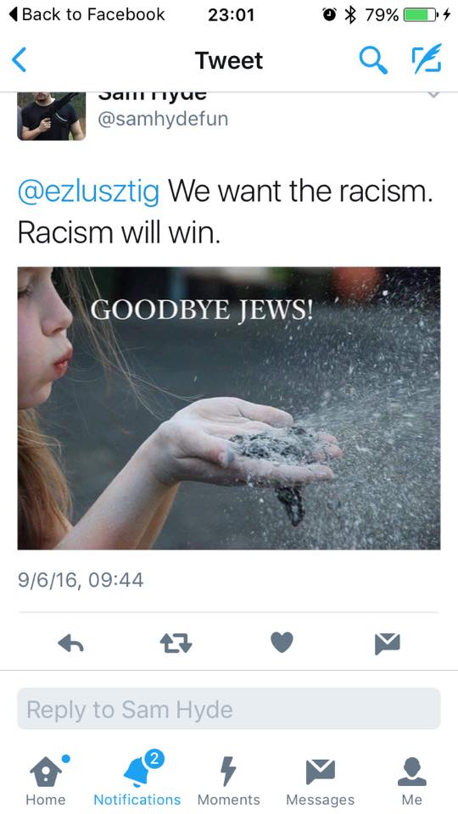Like the tweet with the heart icon

pos(282,643)
